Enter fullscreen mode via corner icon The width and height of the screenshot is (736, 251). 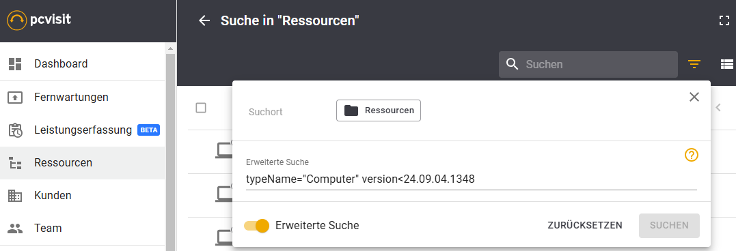(x=724, y=20)
